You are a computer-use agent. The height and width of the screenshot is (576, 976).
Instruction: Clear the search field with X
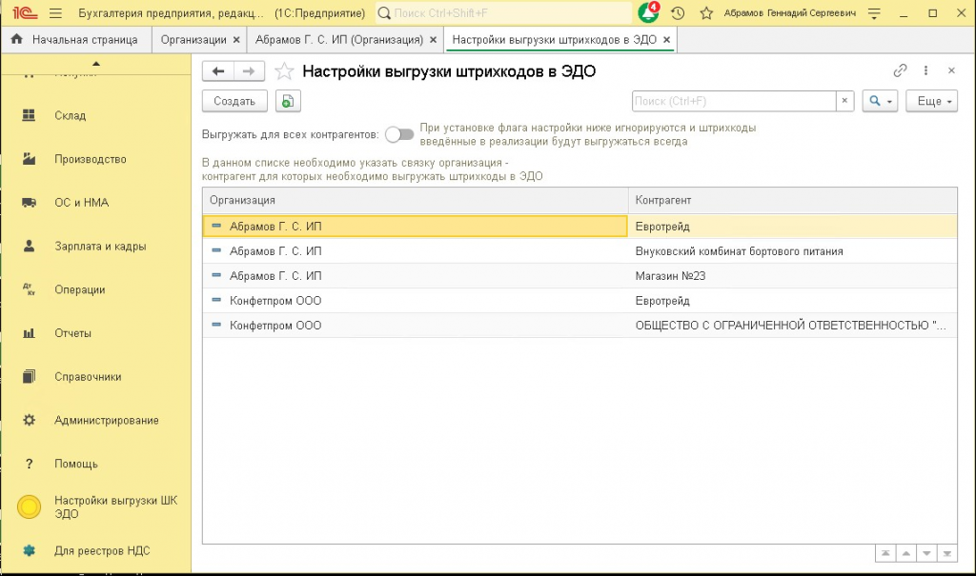[x=844, y=101]
